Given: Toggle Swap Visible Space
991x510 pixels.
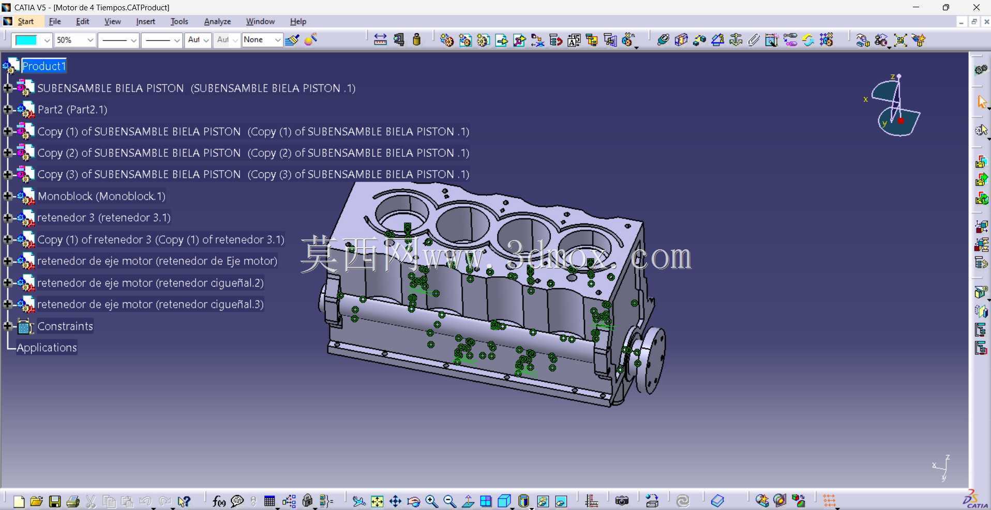Looking at the screenshot, I should 561,501.
